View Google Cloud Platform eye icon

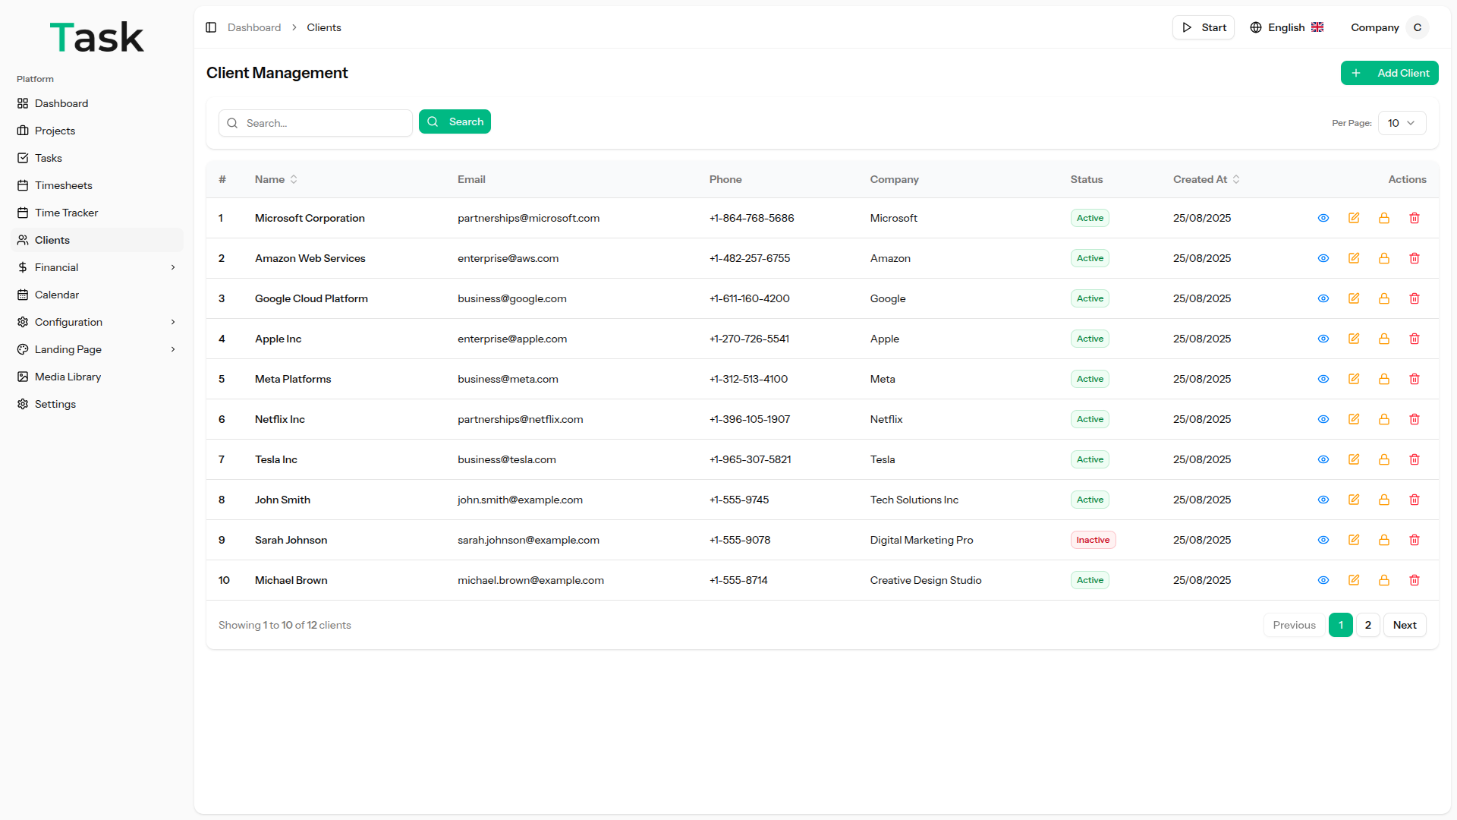[1323, 298]
